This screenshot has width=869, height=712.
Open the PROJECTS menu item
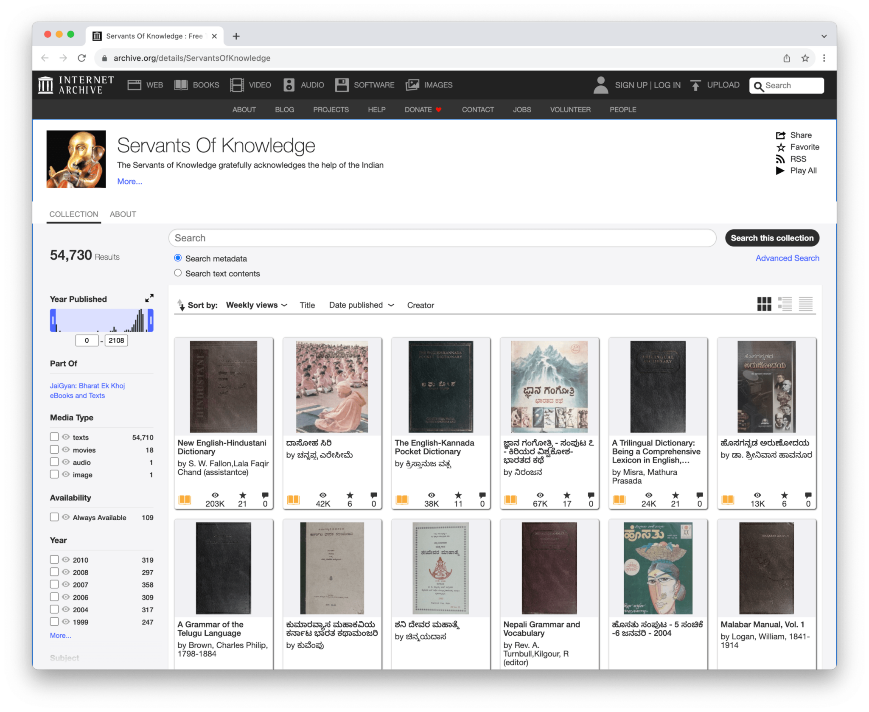tap(331, 109)
